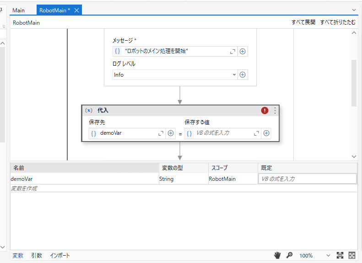Expand the メッセージ field editor

pos(232,52)
